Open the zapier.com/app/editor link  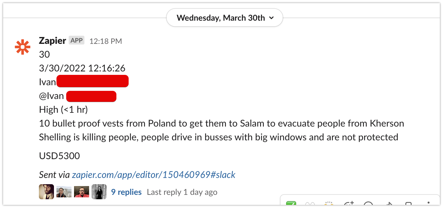(x=154, y=174)
